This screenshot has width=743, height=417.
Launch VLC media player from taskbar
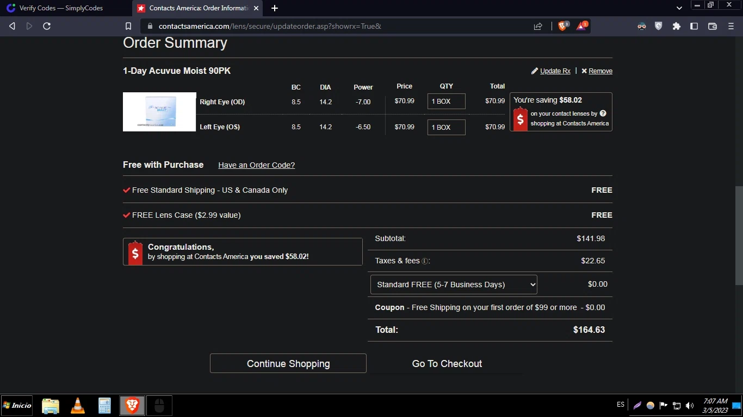tap(78, 406)
